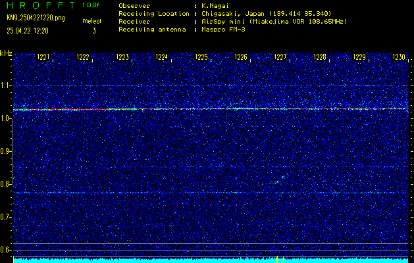Viewport: 414px width, 263px height.
Task: Click the yellow meteor marker under 1227
Action: tap(277, 259)
